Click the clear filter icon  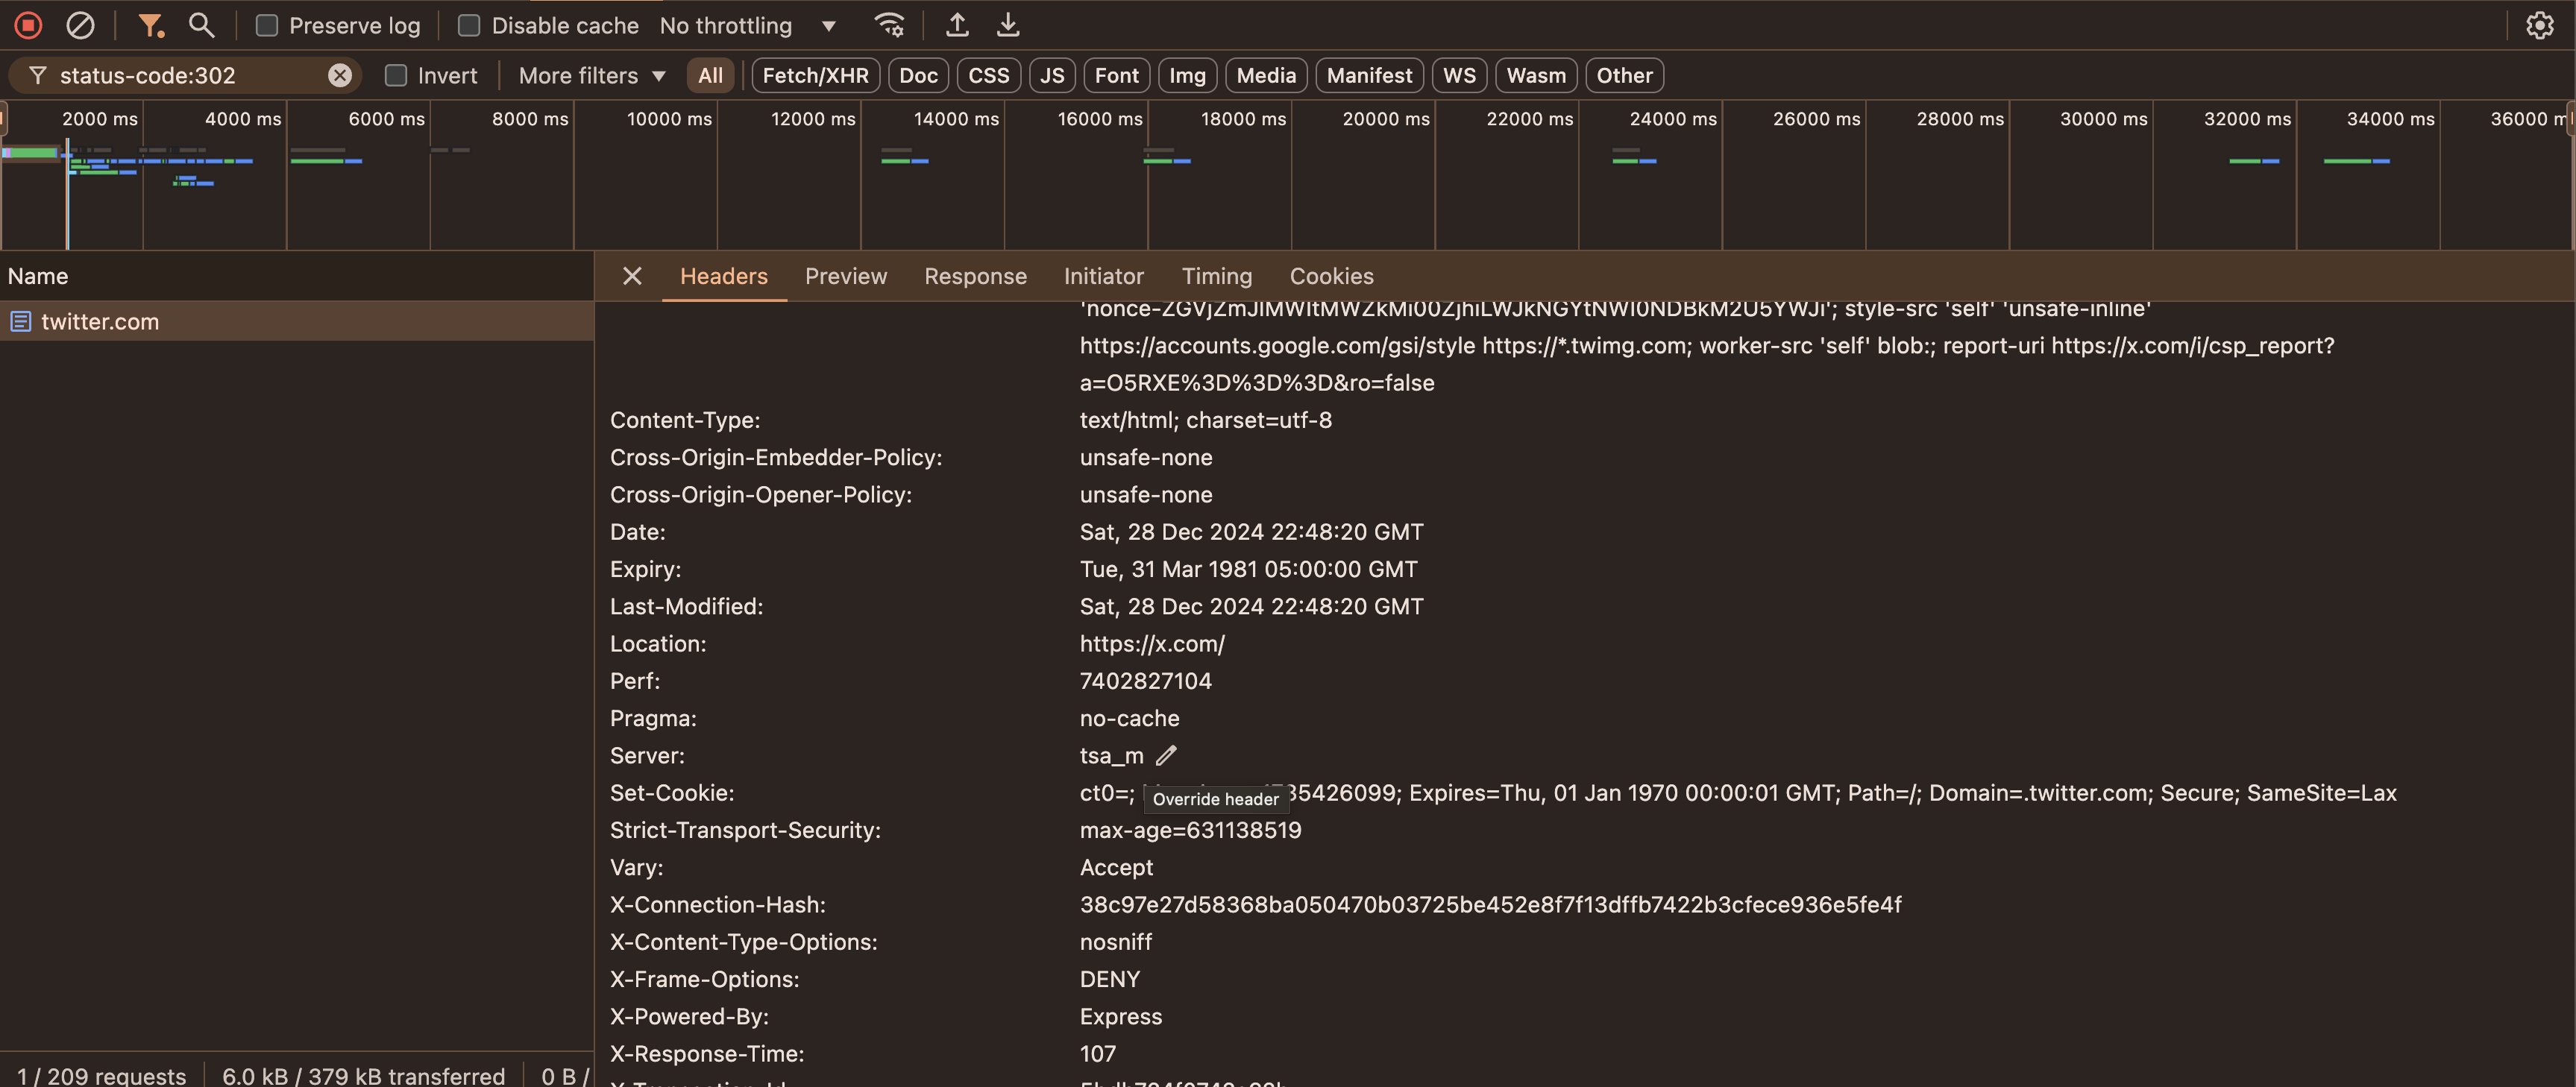(x=340, y=75)
